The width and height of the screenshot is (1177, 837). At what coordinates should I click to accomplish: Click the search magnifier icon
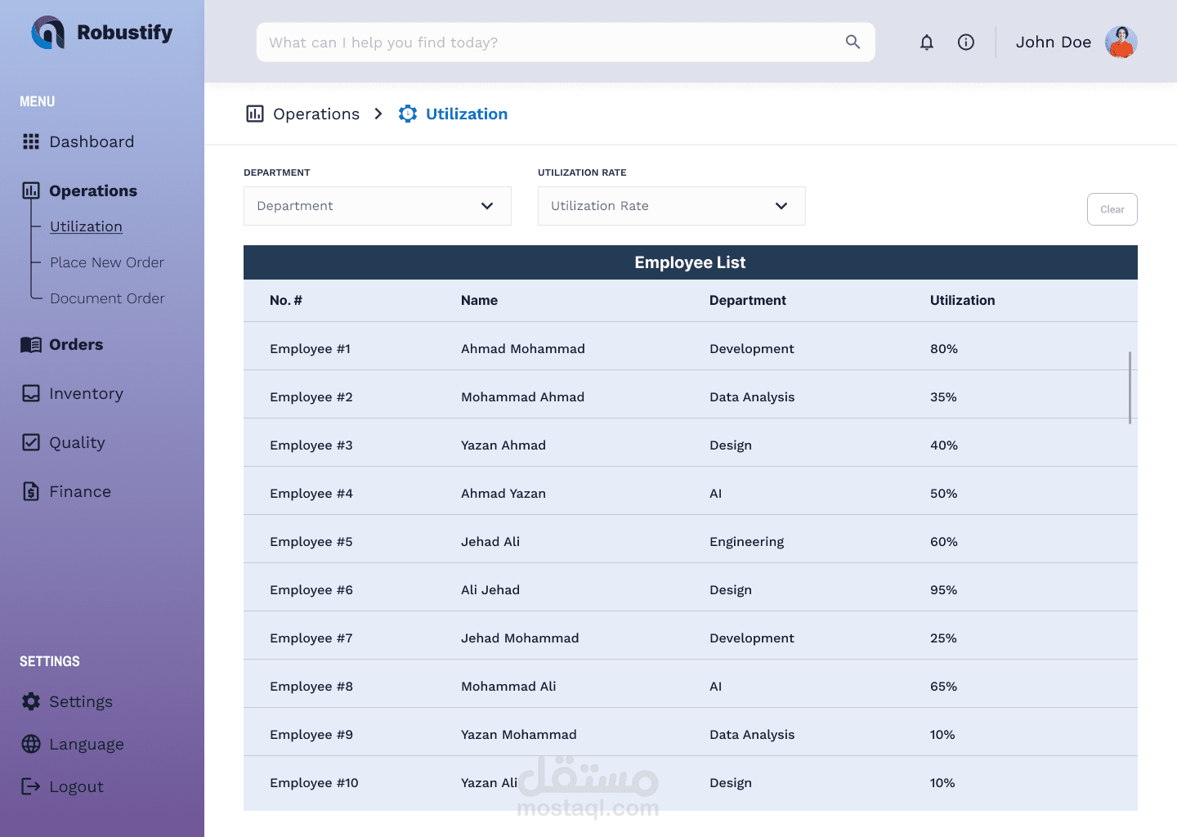[x=853, y=42]
